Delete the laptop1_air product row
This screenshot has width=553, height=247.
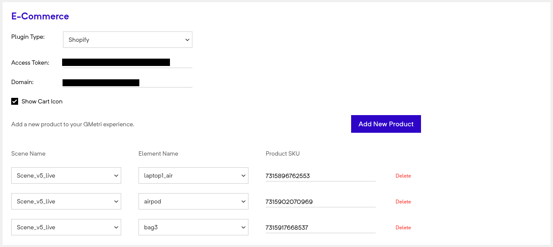[403, 176]
